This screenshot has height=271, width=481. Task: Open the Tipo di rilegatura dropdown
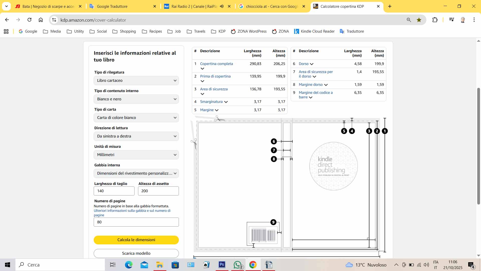tap(136, 81)
